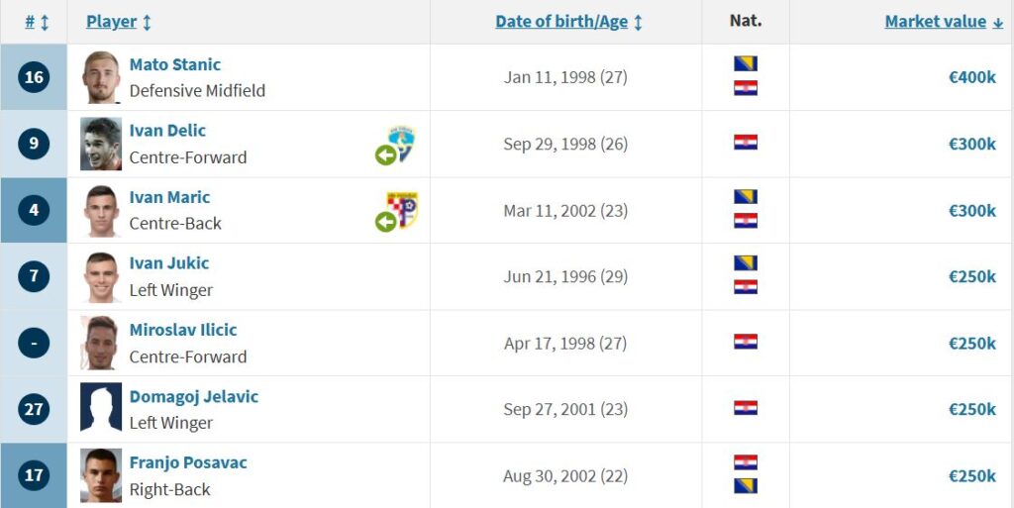Click Domagoj Jelavic placeholder silhouette photo
The width and height of the screenshot is (1014, 508).
(101, 407)
